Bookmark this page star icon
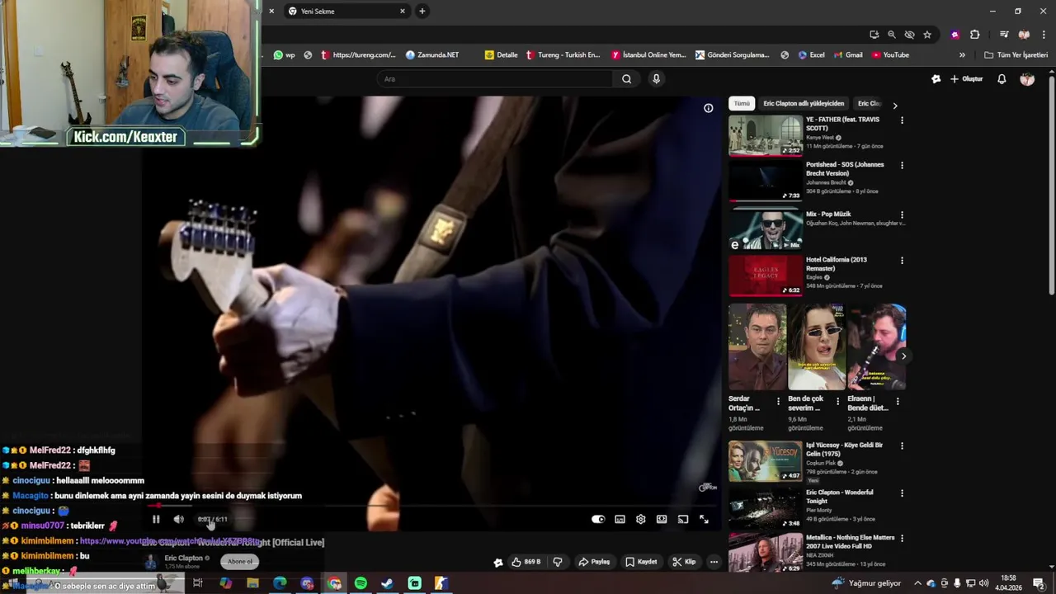The image size is (1056, 594). click(927, 35)
